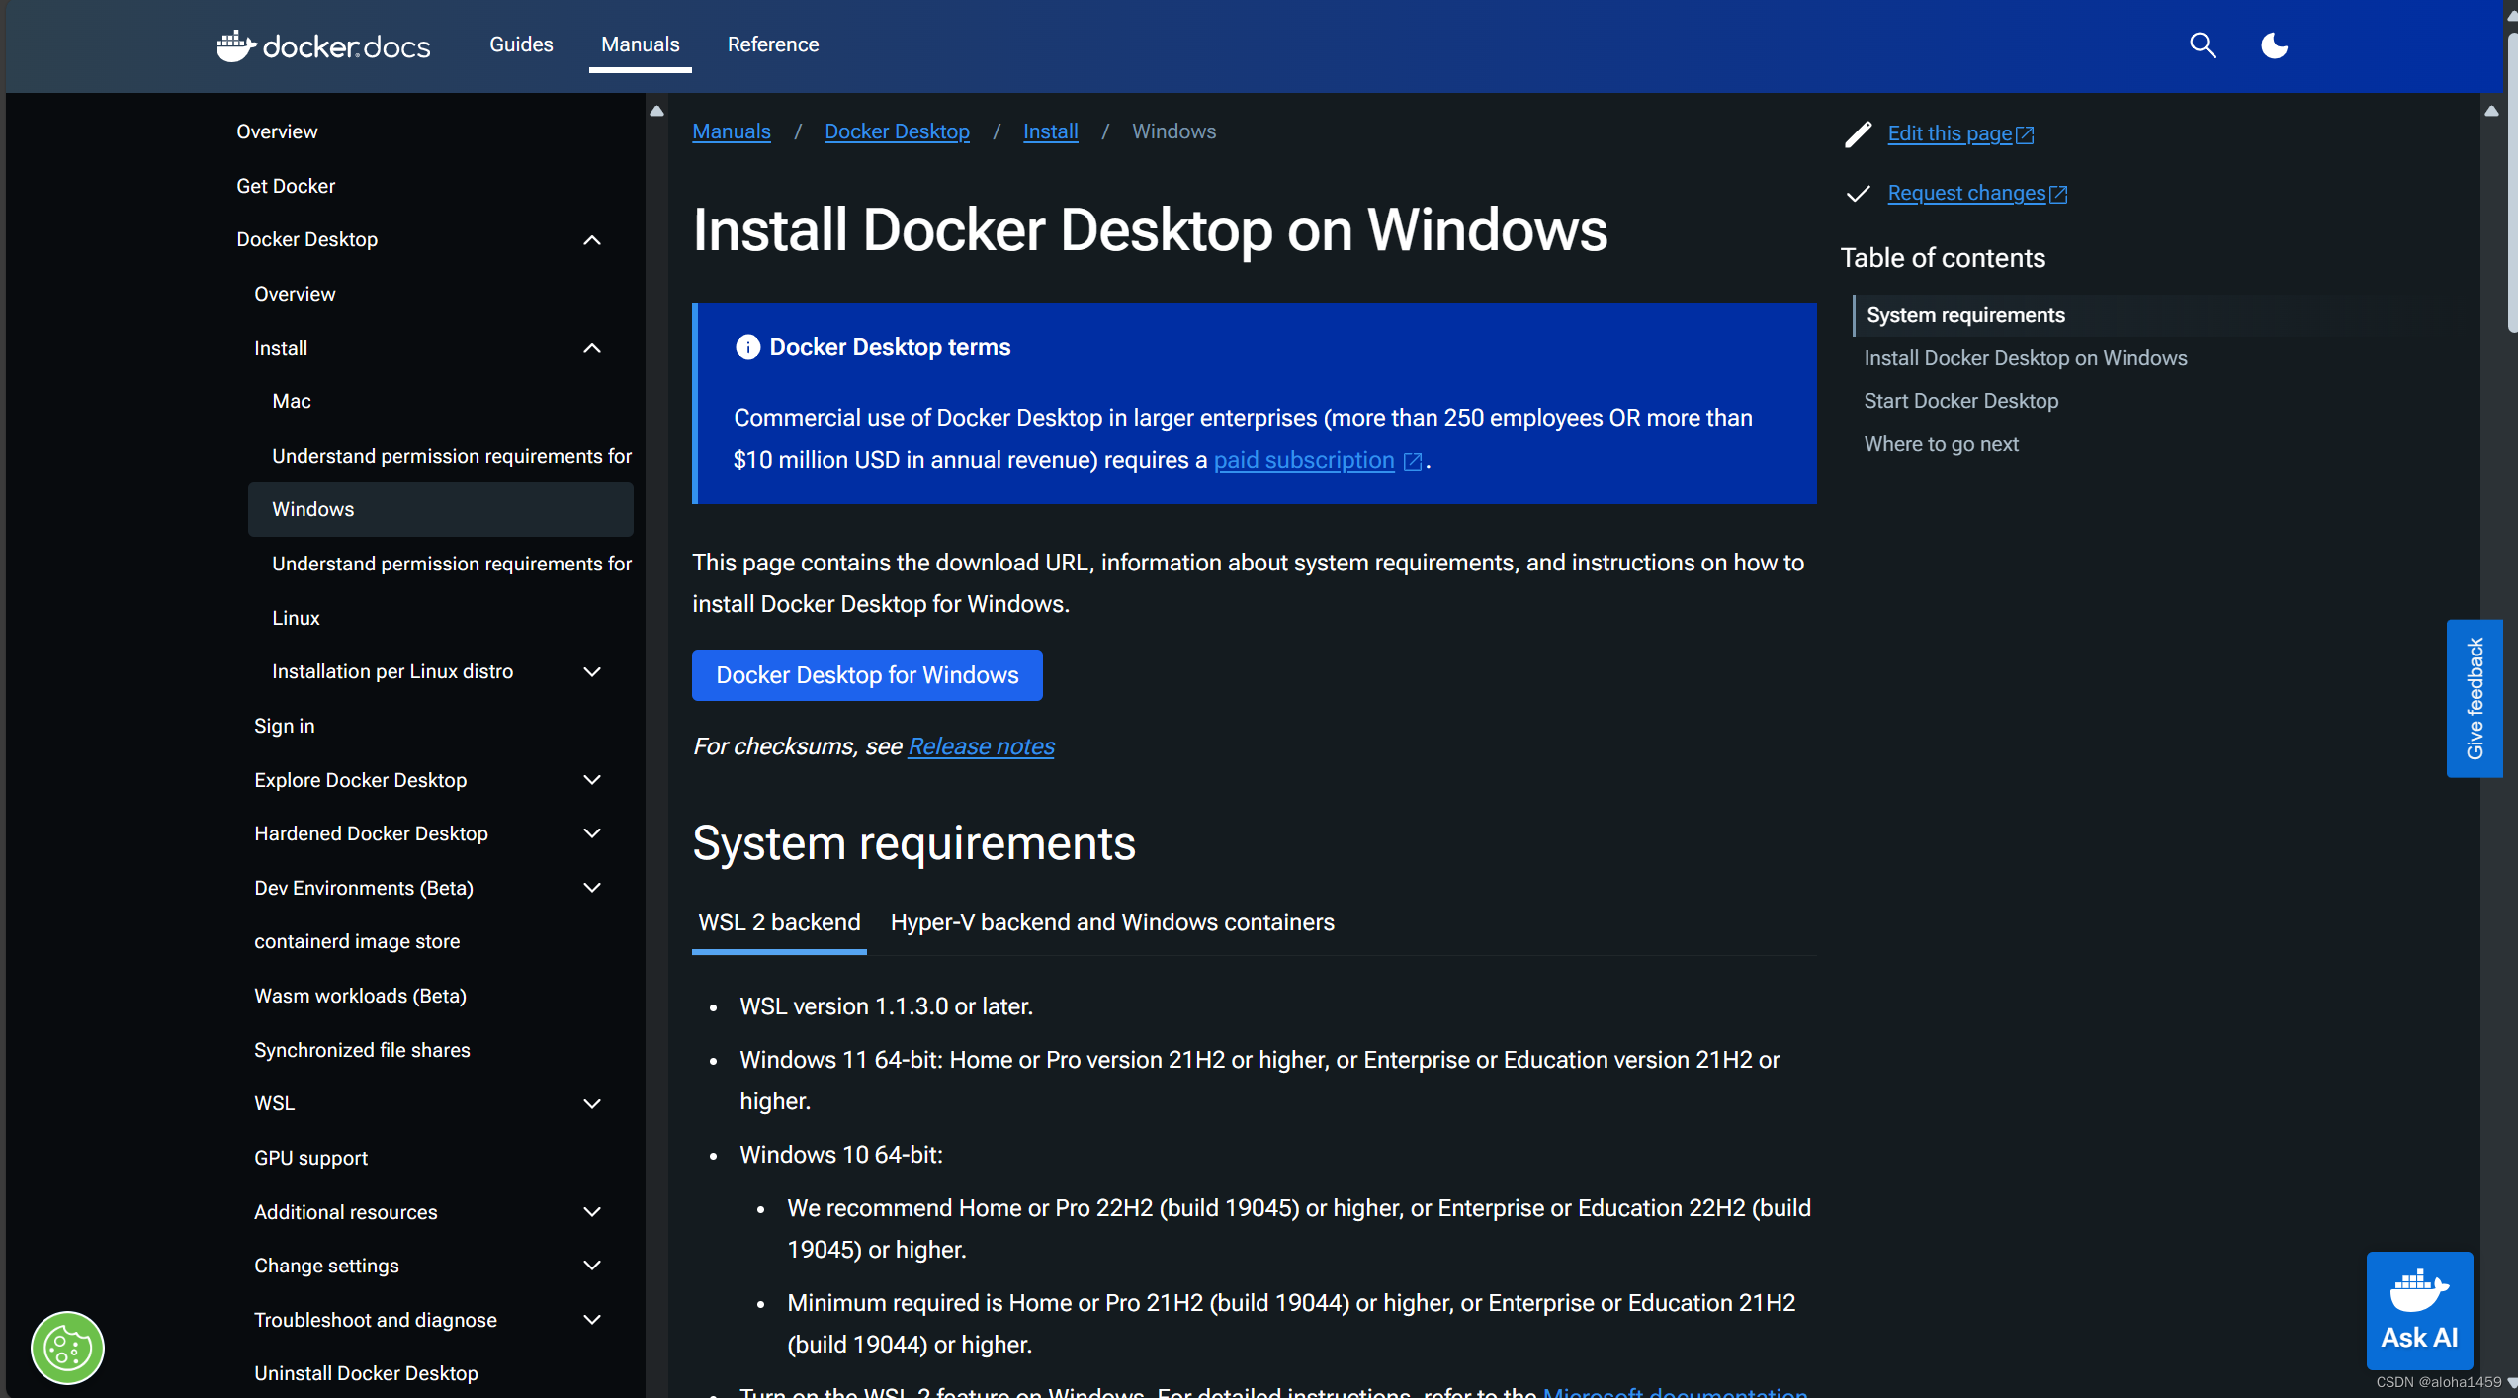Click the external link icon after paid subscription
The height and width of the screenshot is (1398, 2518).
pyautogui.click(x=1413, y=461)
